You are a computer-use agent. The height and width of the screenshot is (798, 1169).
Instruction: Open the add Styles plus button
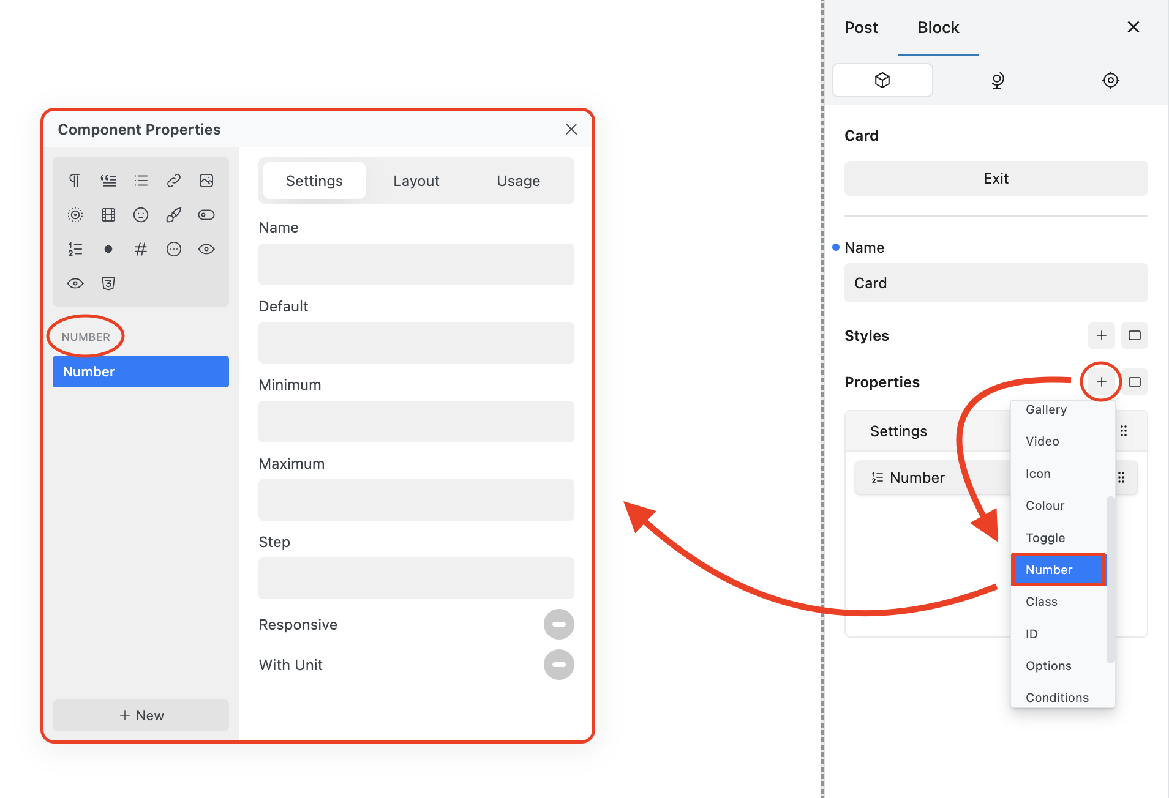click(x=1101, y=335)
